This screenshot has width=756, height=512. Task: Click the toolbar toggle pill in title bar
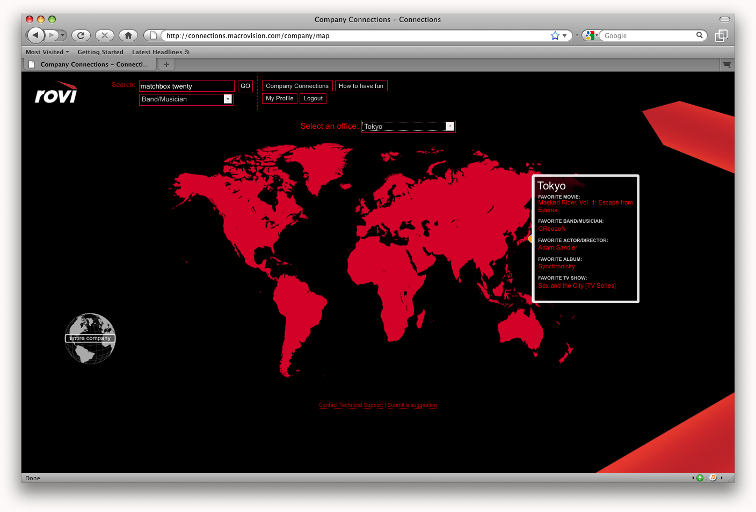[725, 19]
